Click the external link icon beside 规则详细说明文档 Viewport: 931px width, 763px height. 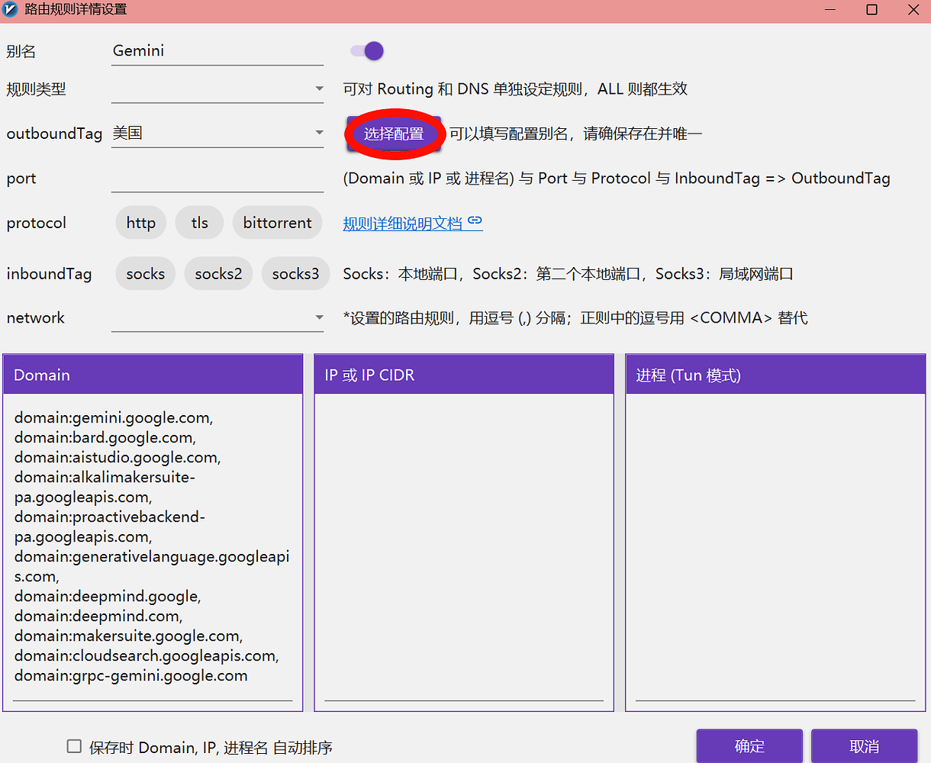pyautogui.click(x=475, y=221)
